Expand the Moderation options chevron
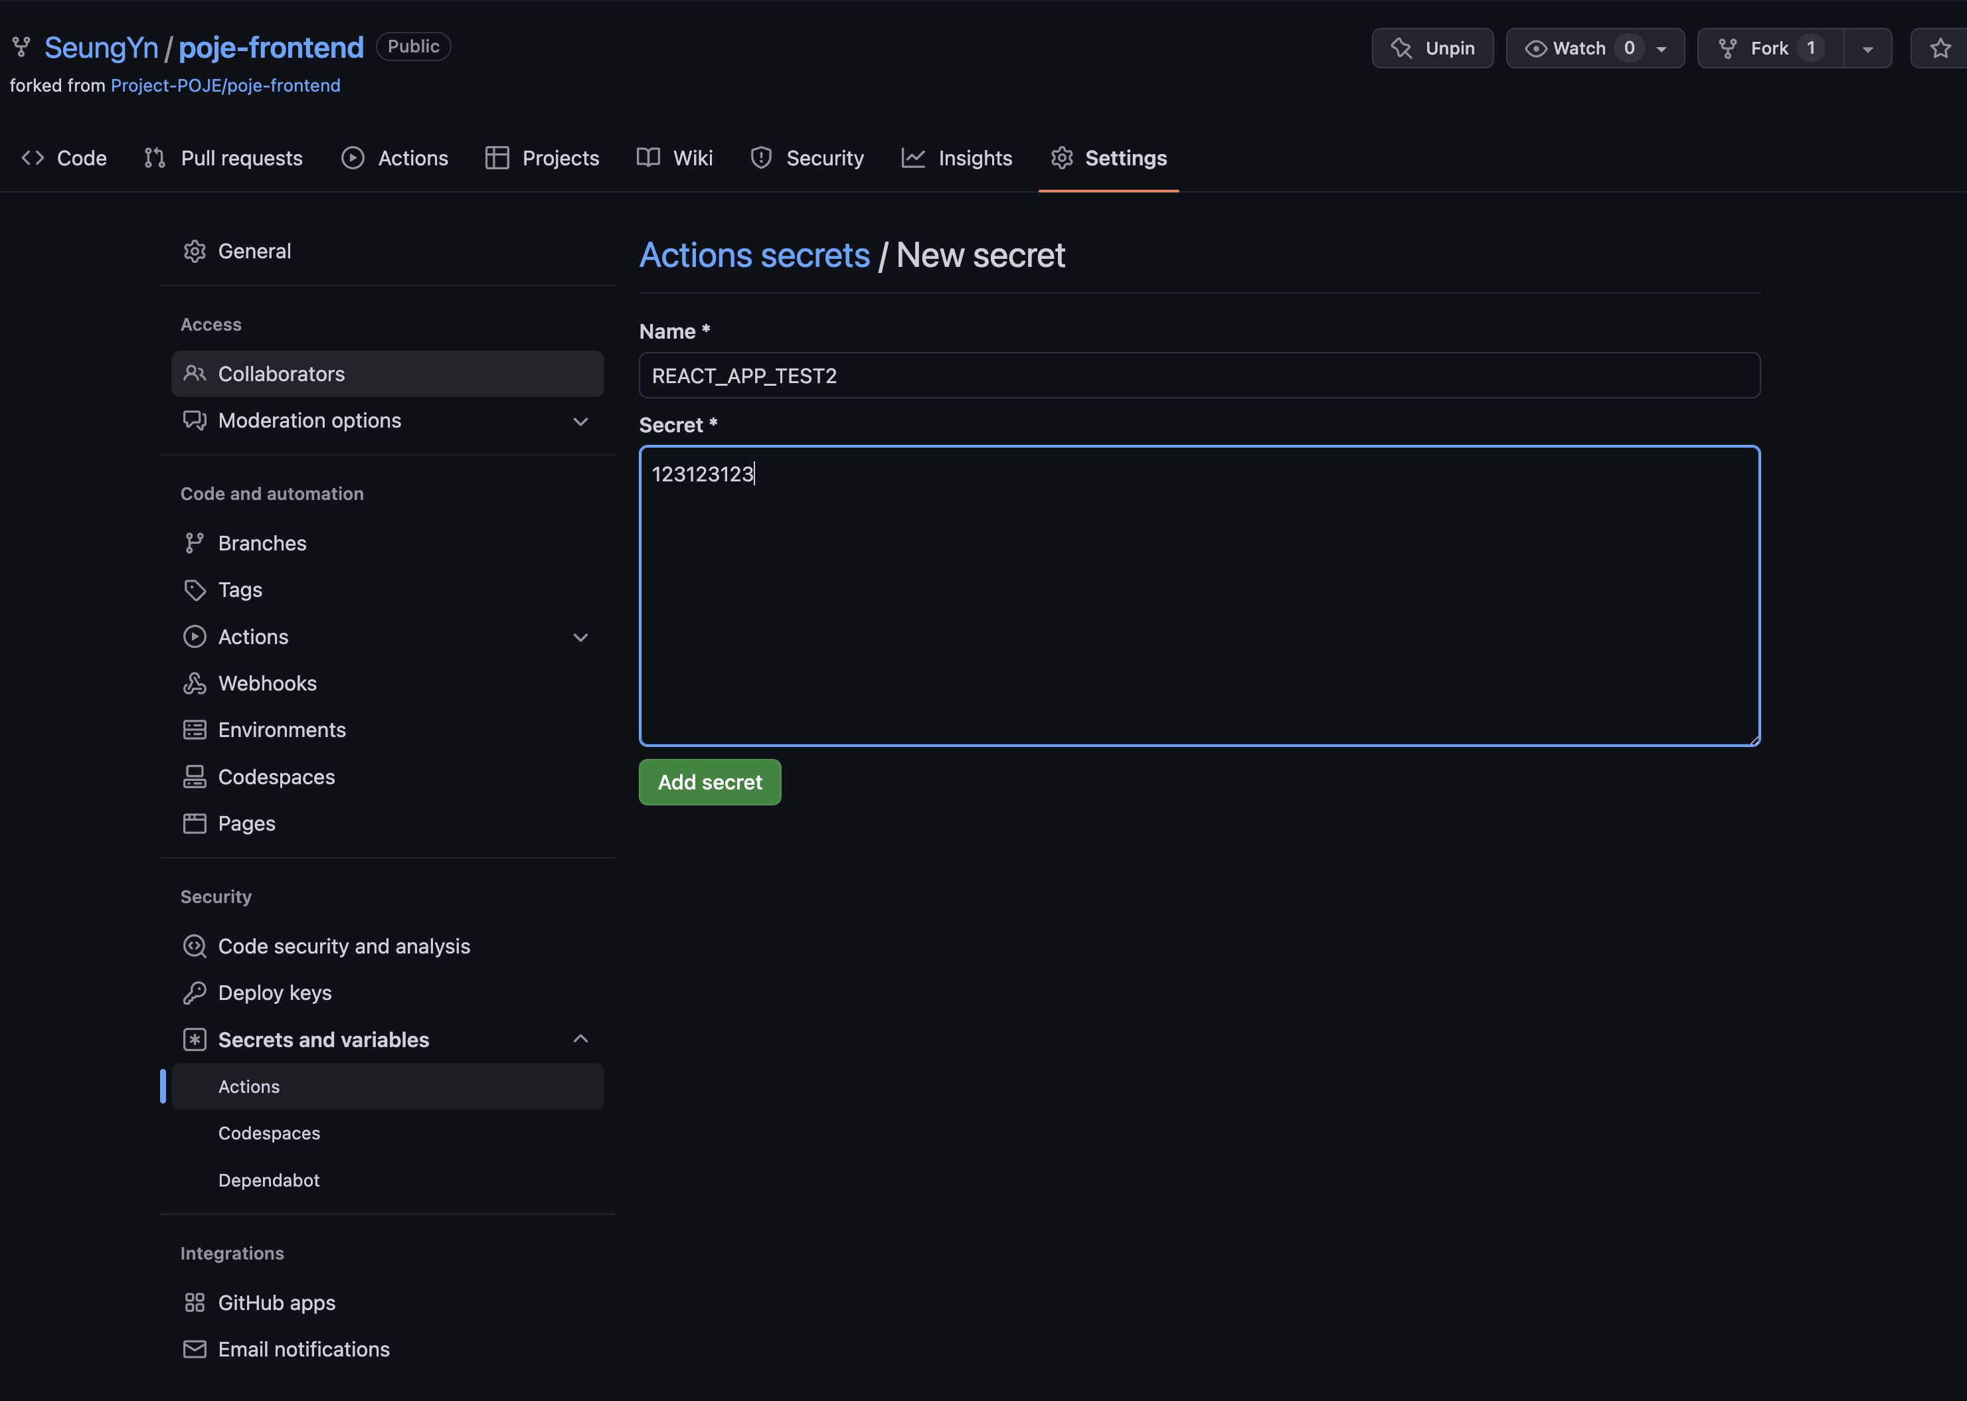The width and height of the screenshot is (1967, 1401). coord(580,421)
